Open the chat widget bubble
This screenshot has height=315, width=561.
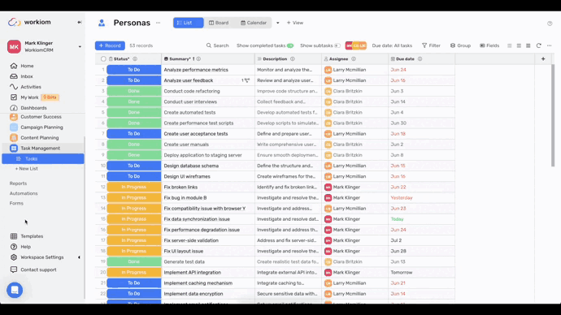point(15,290)
